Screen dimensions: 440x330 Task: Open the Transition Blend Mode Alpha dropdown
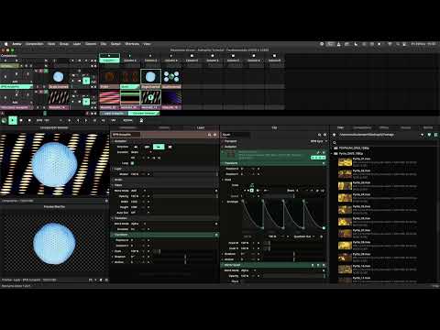pos(138,224)
